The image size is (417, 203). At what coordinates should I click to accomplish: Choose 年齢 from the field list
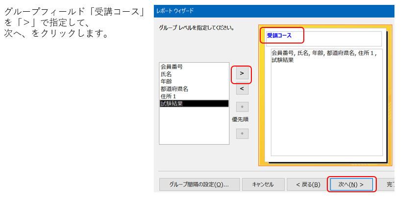pyautogui.click(x=166, y=81)
